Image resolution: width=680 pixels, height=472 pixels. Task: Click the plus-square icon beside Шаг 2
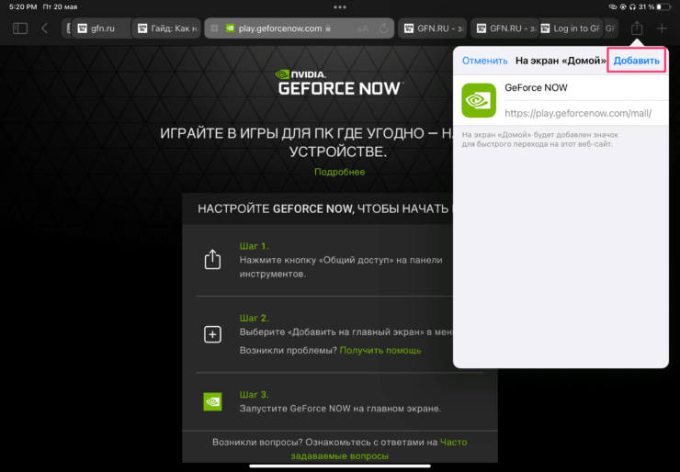(x=212, y=334)
